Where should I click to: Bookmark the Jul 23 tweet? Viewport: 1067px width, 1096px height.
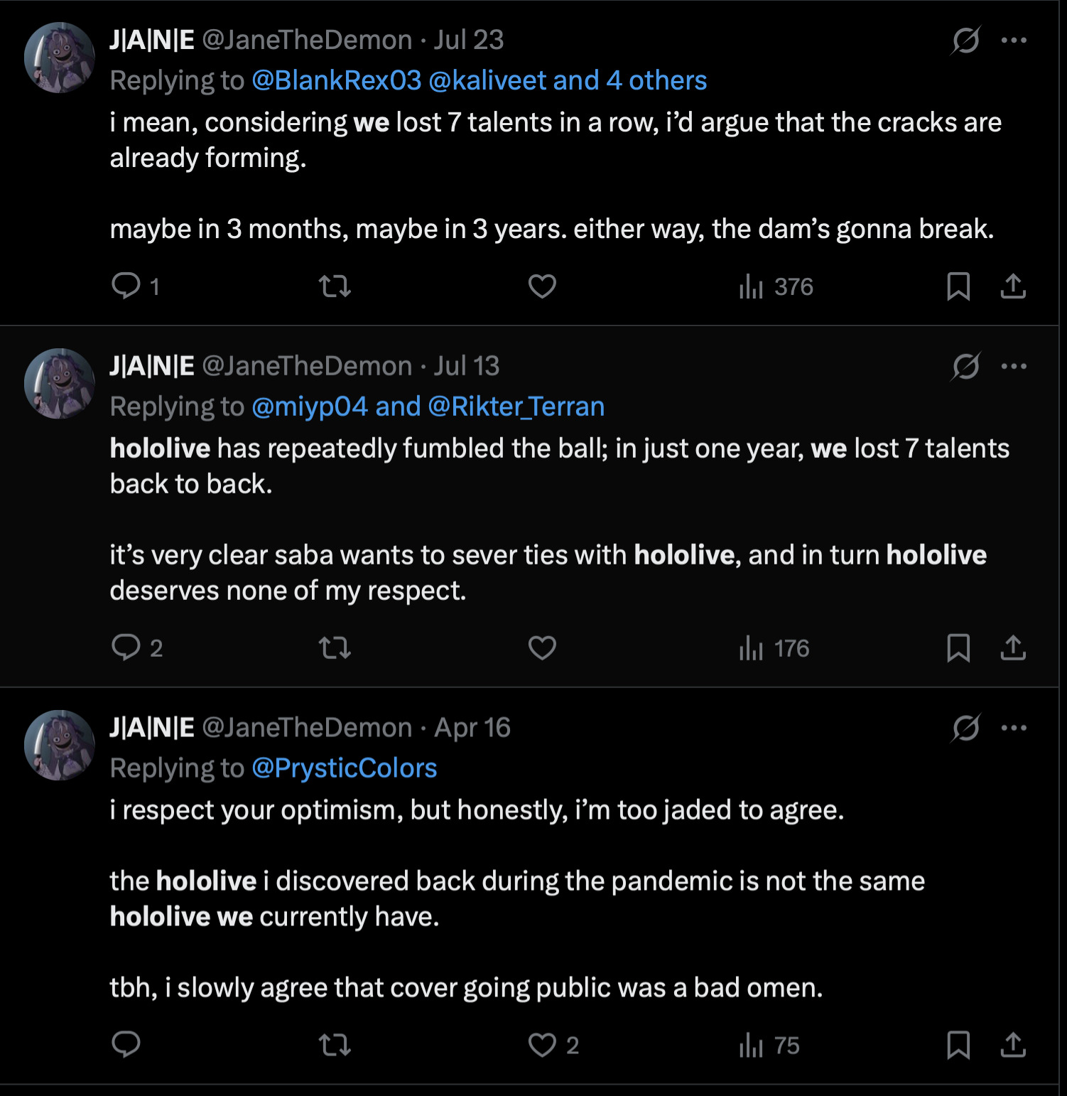(x=958, y=286)
